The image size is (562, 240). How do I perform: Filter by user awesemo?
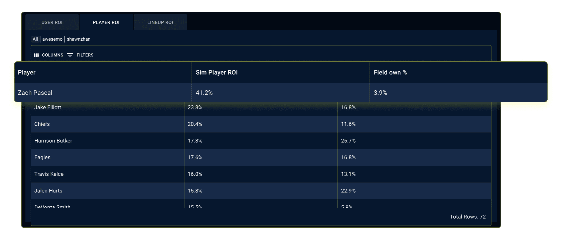(52, 39)
